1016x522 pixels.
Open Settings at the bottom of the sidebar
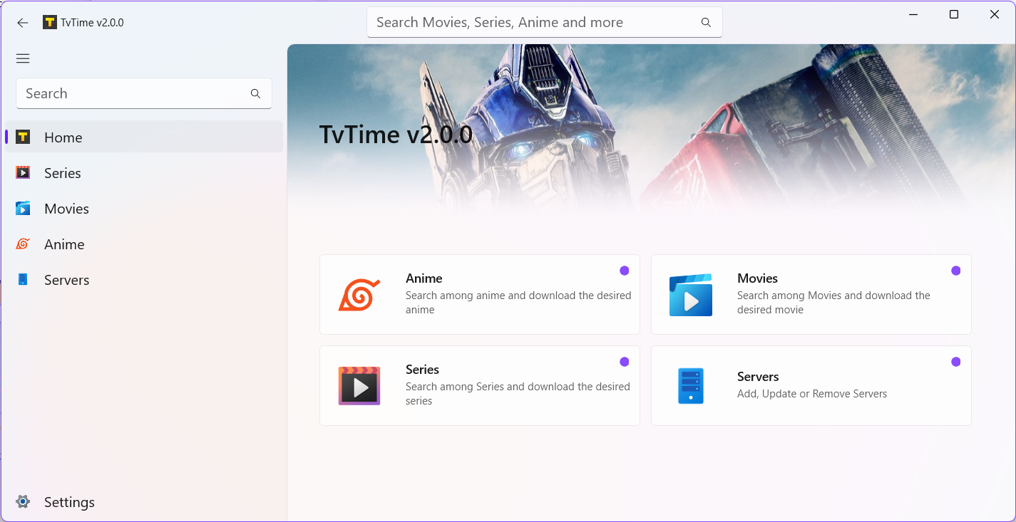(144, 501)
